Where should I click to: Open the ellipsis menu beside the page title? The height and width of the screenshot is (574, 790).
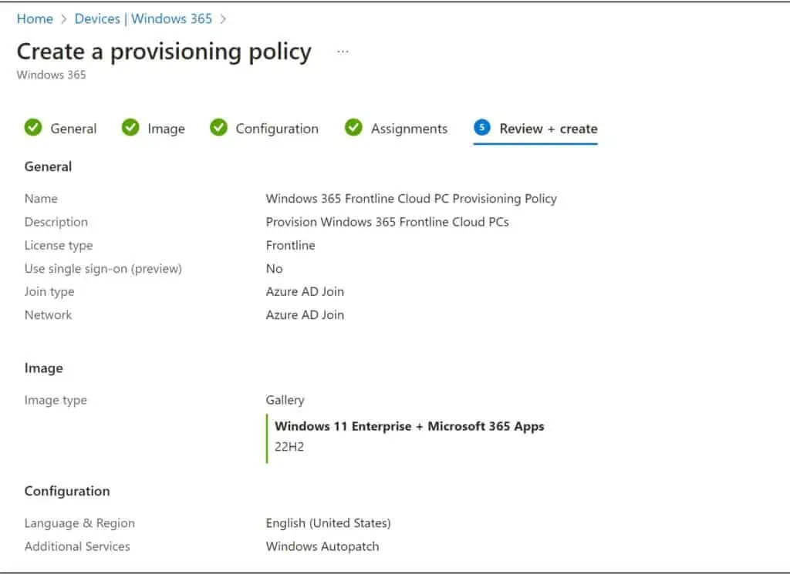point(343,52)
